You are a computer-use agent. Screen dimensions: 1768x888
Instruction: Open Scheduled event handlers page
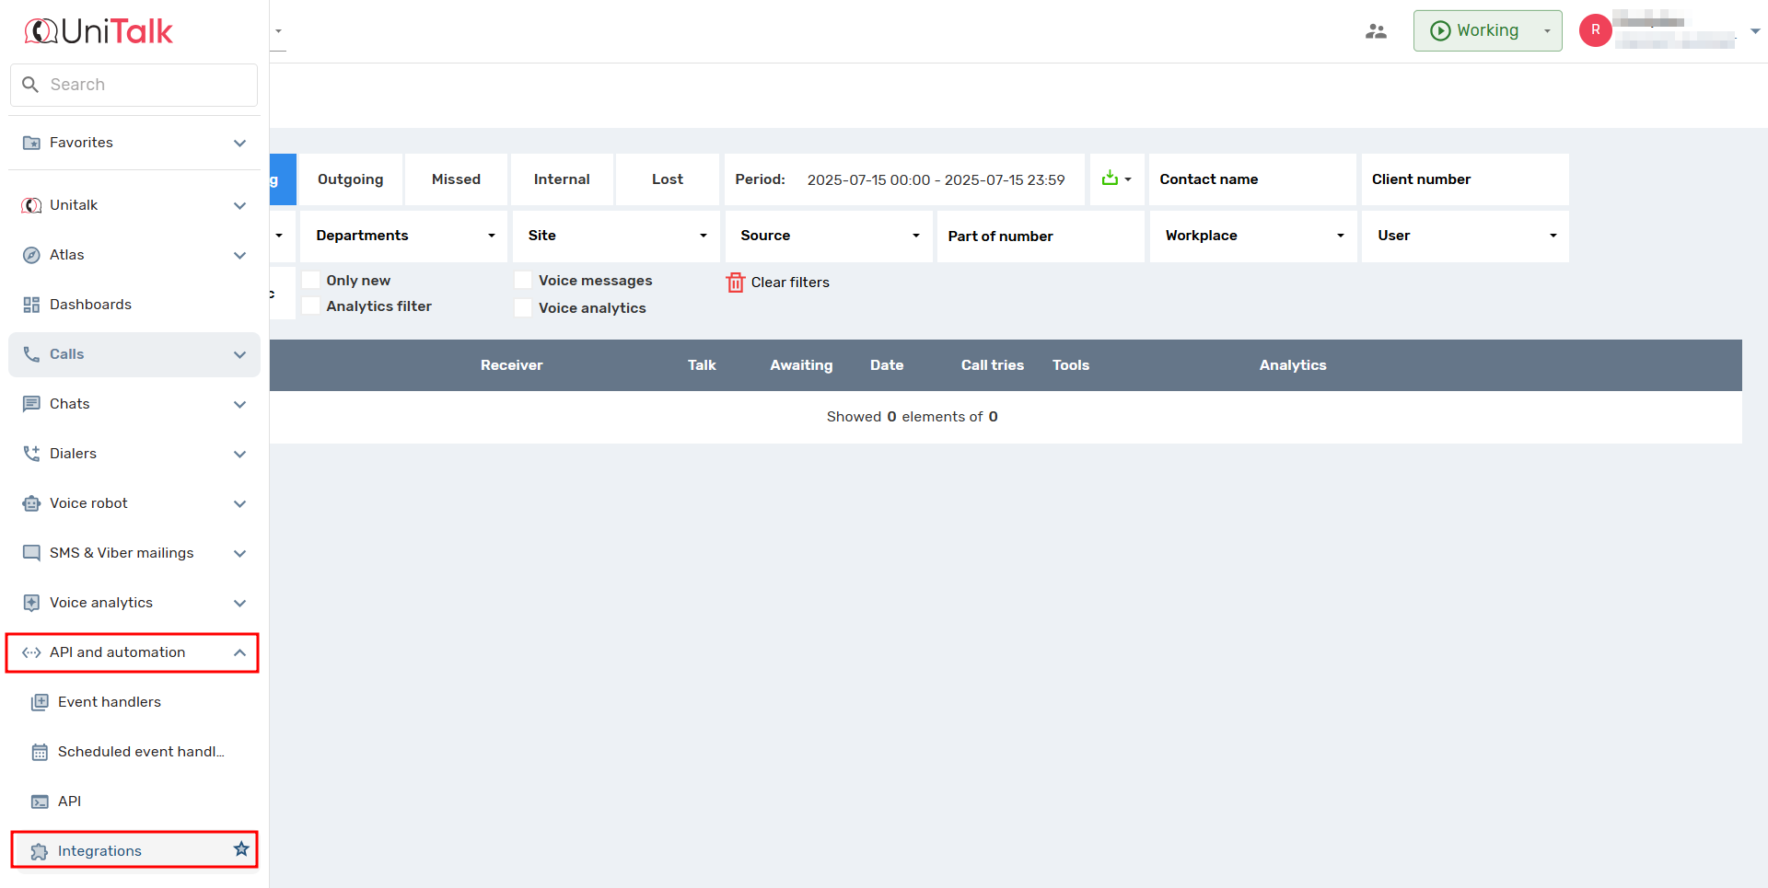[140, 752]
